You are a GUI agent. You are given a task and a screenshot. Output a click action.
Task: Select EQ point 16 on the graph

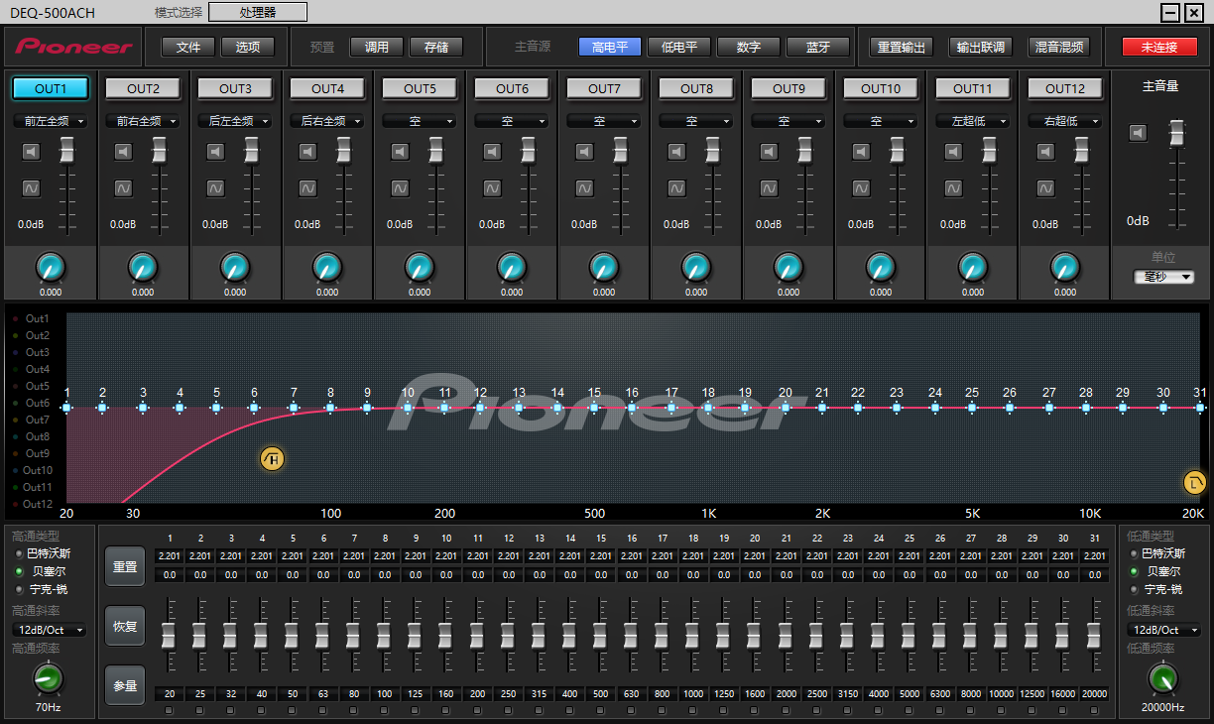[632, 407]
